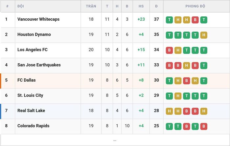Click San Jose Earthquakes' yellow H form badge
230x146 pixels.
tap(187, 66)
